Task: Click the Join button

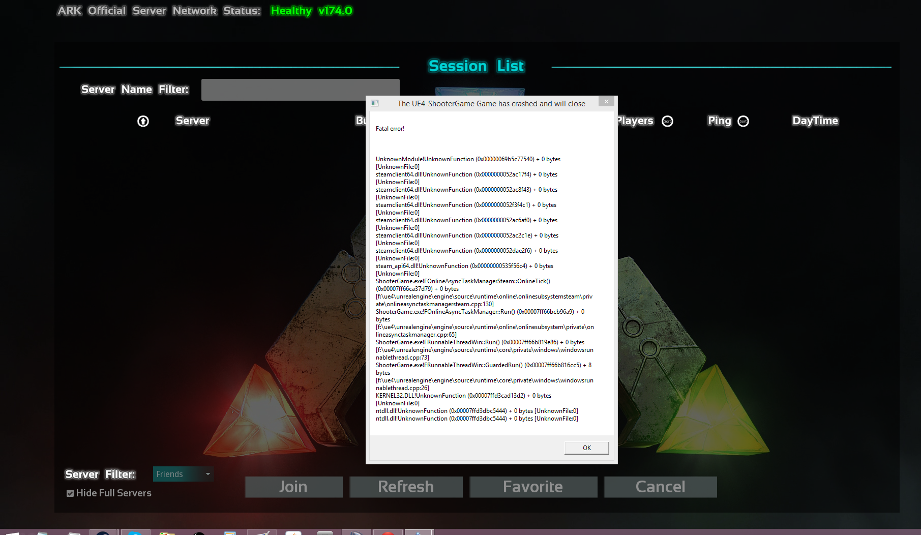Action: coord(293,487)
